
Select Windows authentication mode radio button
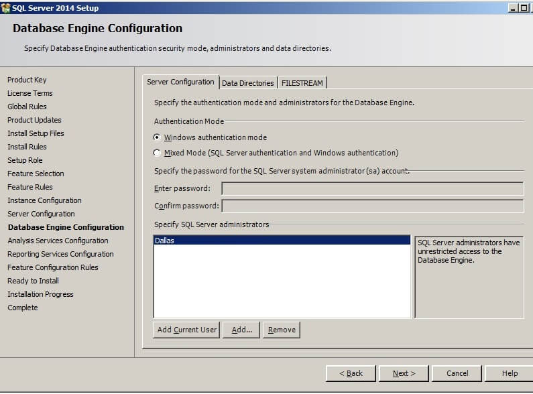157,137
